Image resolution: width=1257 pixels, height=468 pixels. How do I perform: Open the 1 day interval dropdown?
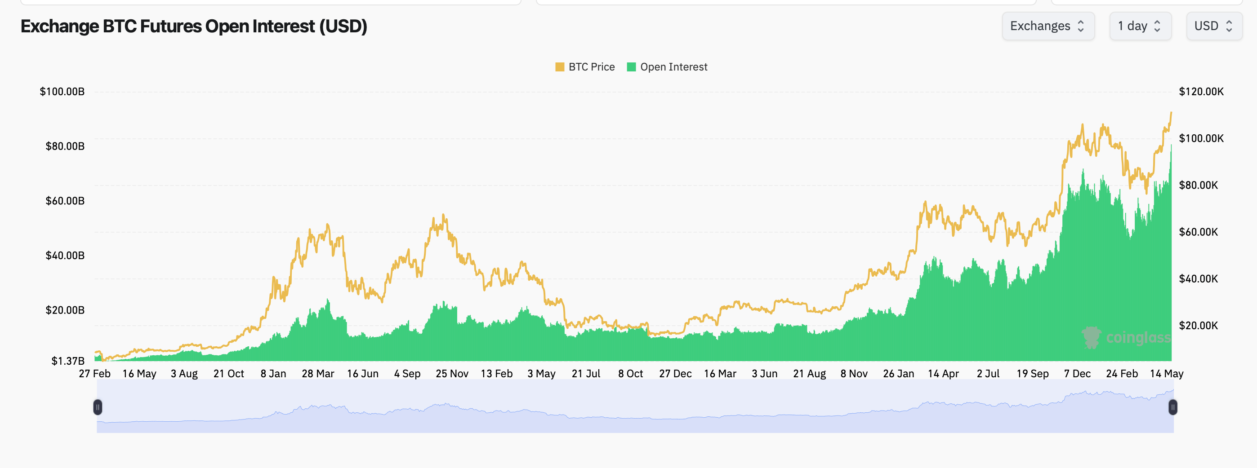coord(1140,26)
